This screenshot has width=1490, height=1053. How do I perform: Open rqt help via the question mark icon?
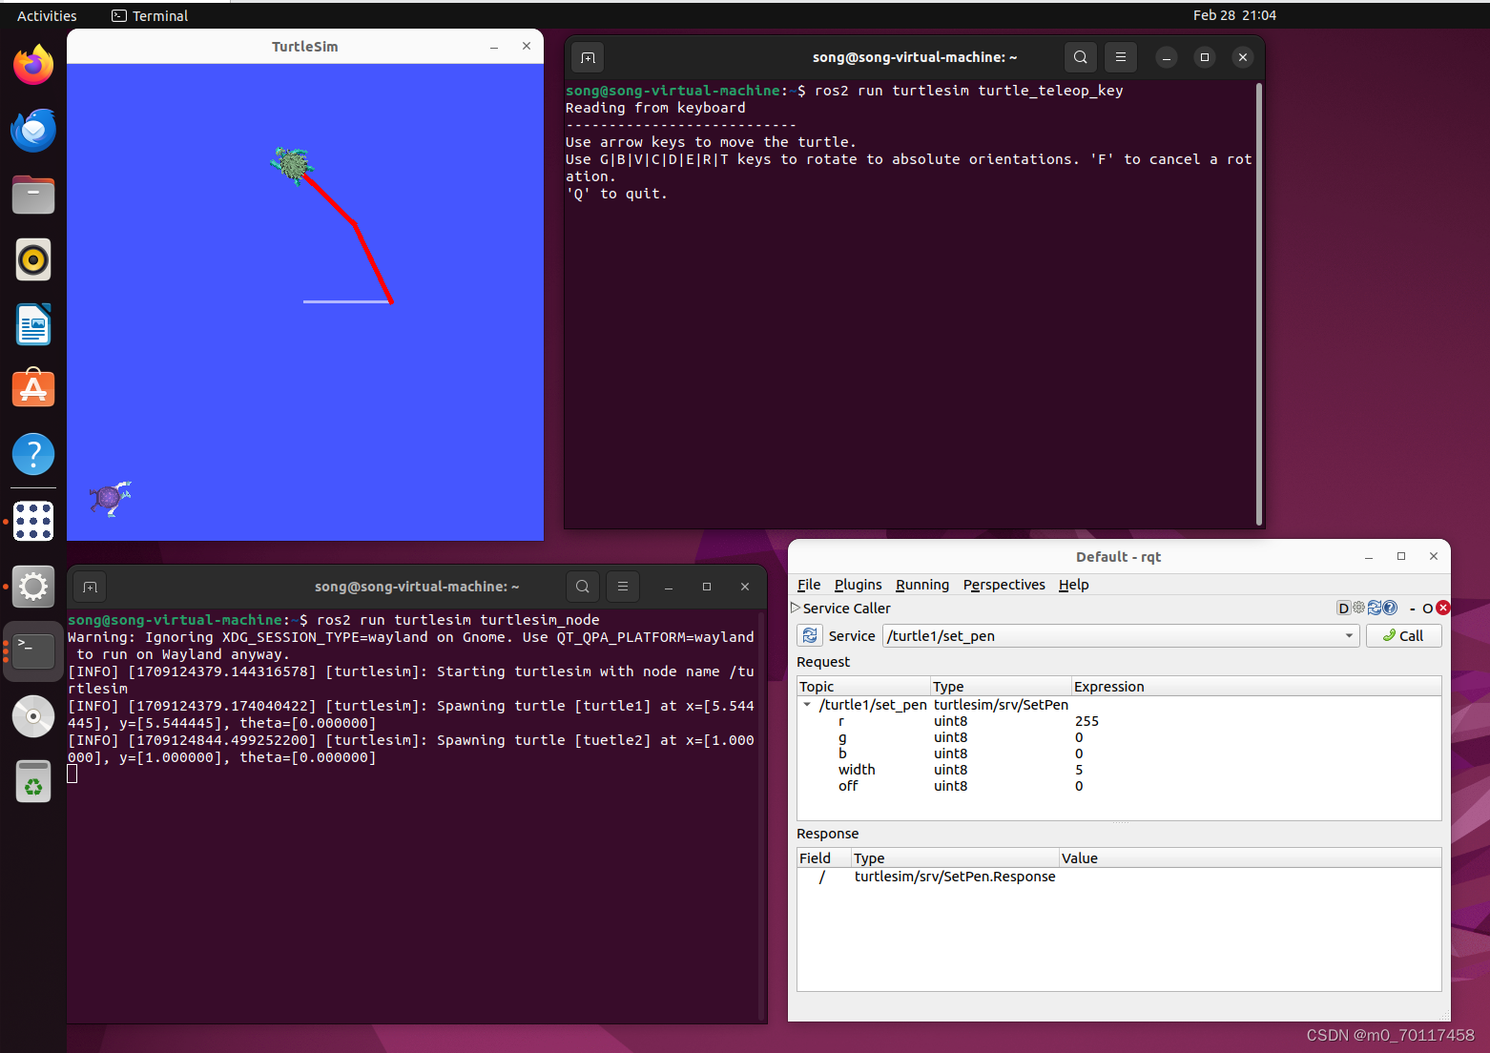1390,608
